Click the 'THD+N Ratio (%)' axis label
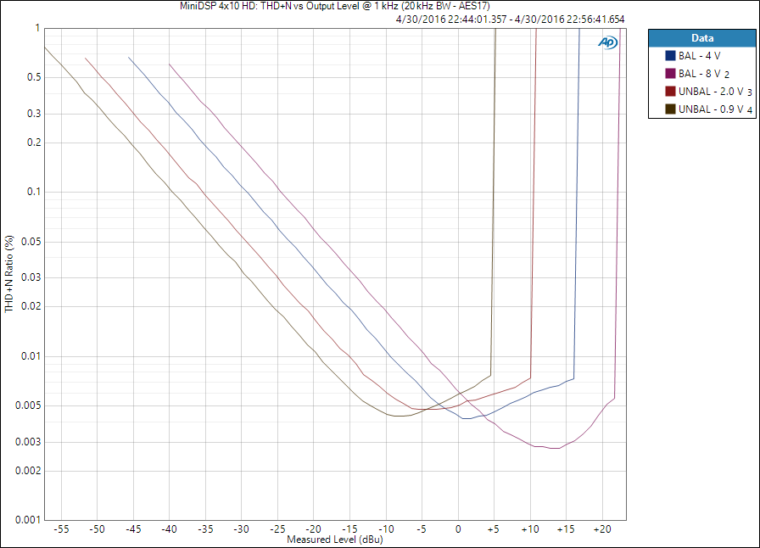The image size is (760, 548). tap(9, 274)
